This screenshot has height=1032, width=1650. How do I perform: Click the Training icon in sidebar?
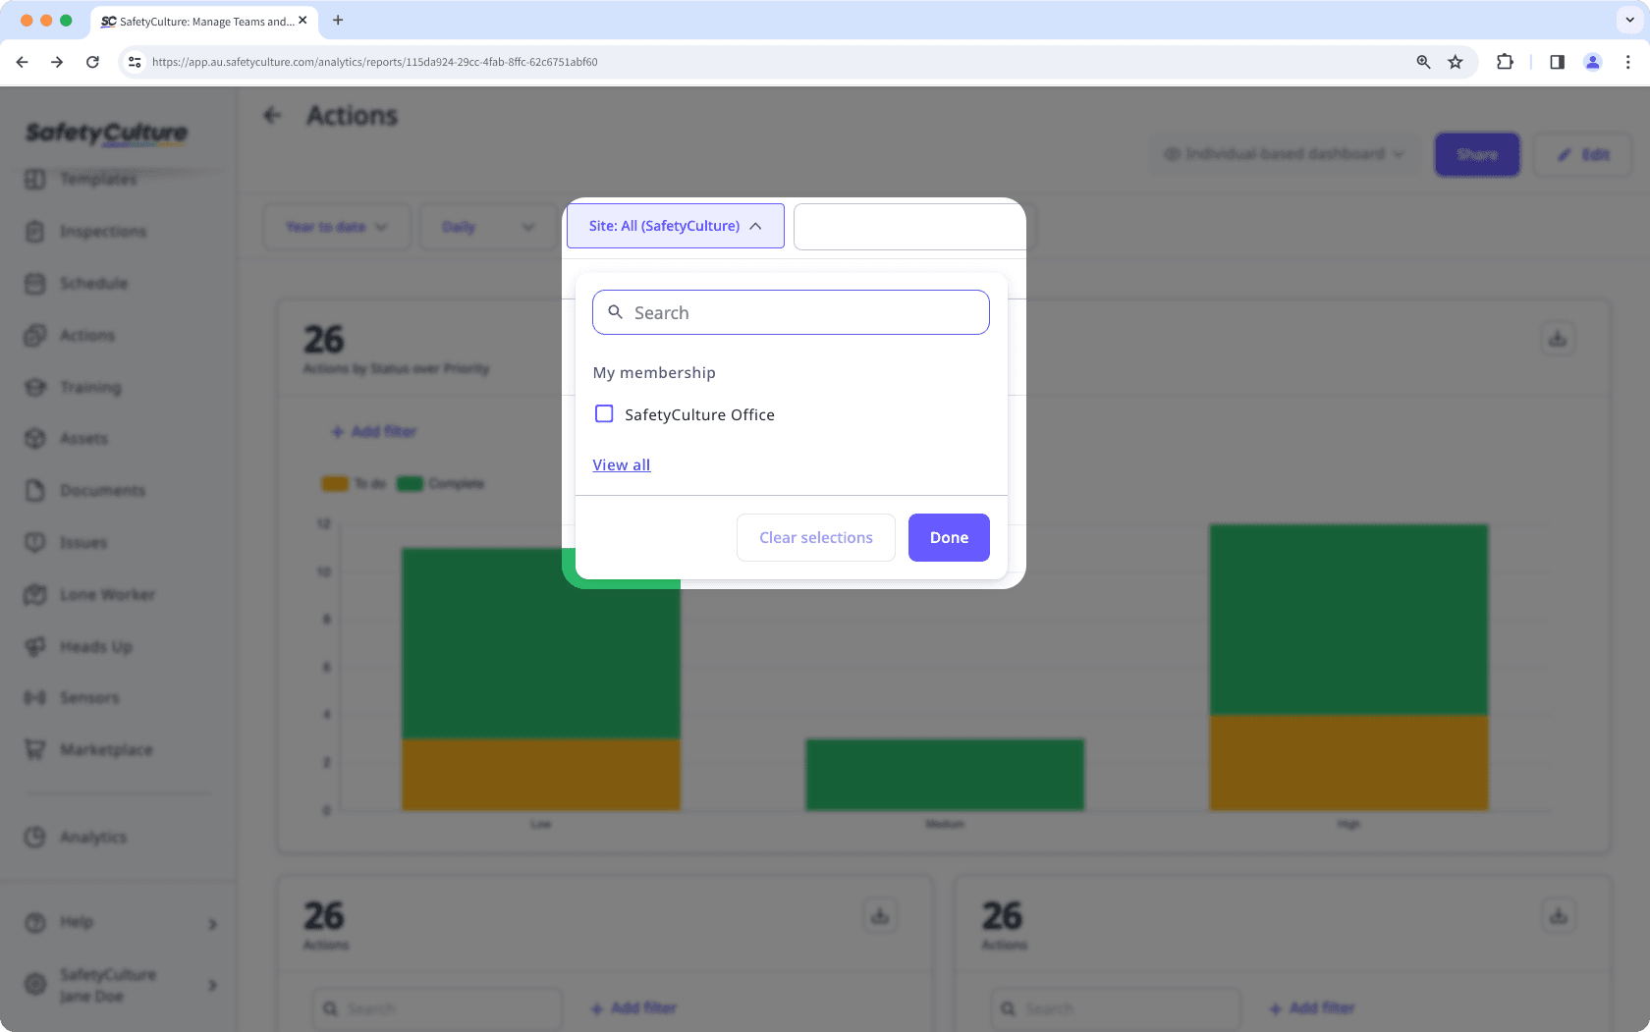pyautogui.click(x=35, y=387)
